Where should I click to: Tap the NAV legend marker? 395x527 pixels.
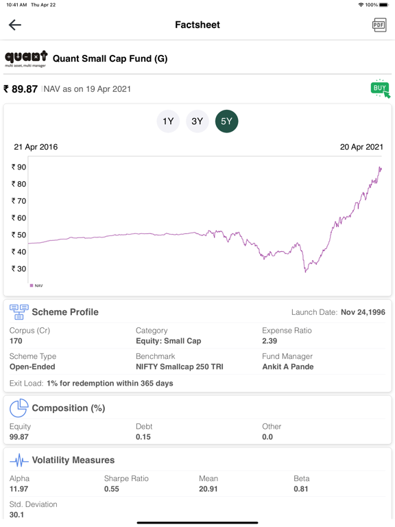pyautogui.click(x=32, y=285)
